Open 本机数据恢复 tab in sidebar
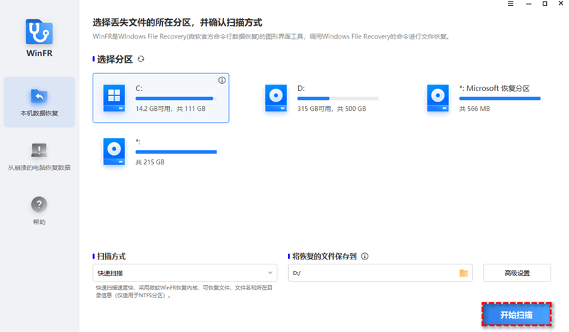 coord(39,102)
